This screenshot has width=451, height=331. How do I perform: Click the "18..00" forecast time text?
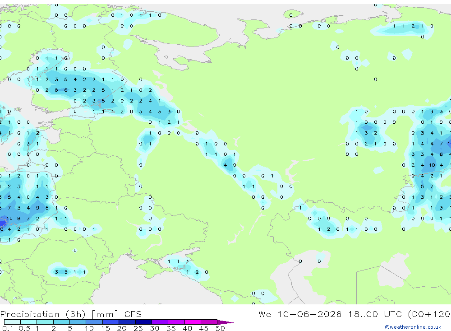(x=363, y=314)
